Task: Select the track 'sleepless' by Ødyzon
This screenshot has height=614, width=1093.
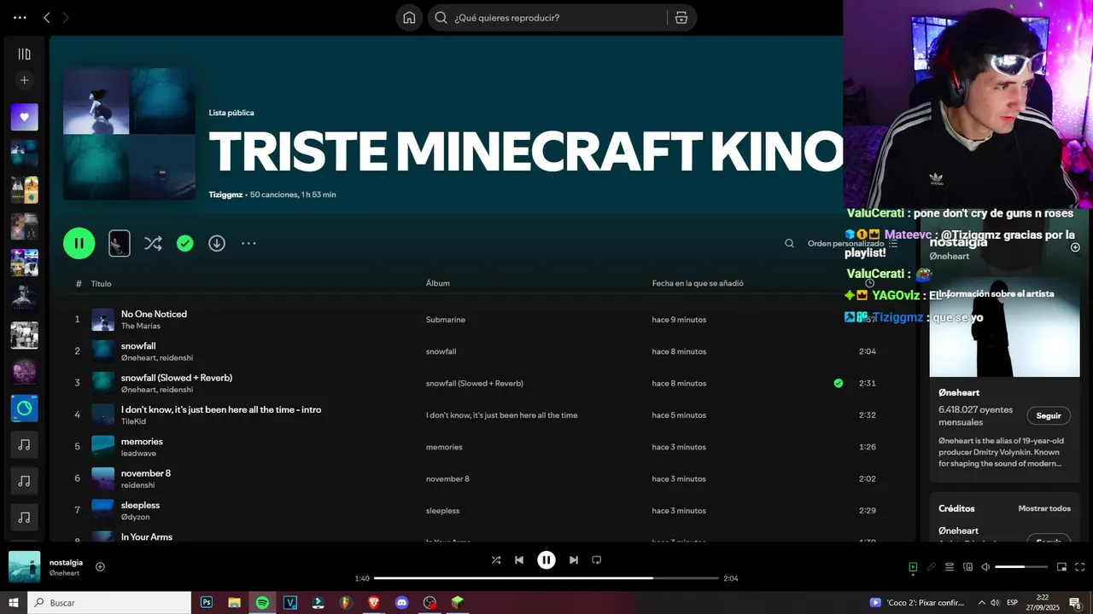Action: coord(140,505)
